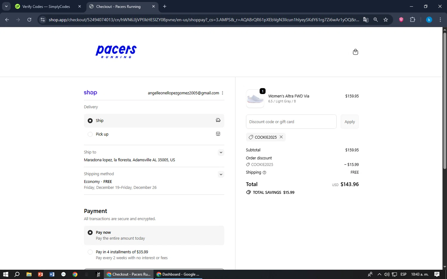447x279 pixels.
Task: Click the zoom magnifier icon in address bar
Action: 375,20
